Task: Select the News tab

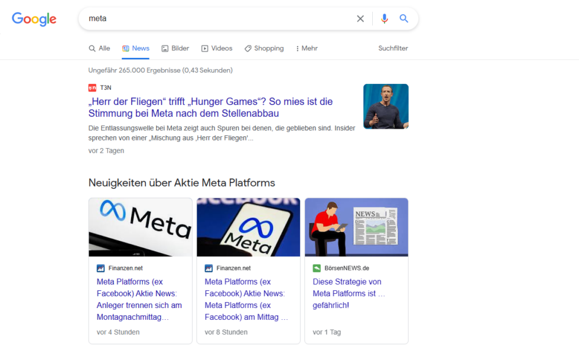Action: click(x=135, y=48)
